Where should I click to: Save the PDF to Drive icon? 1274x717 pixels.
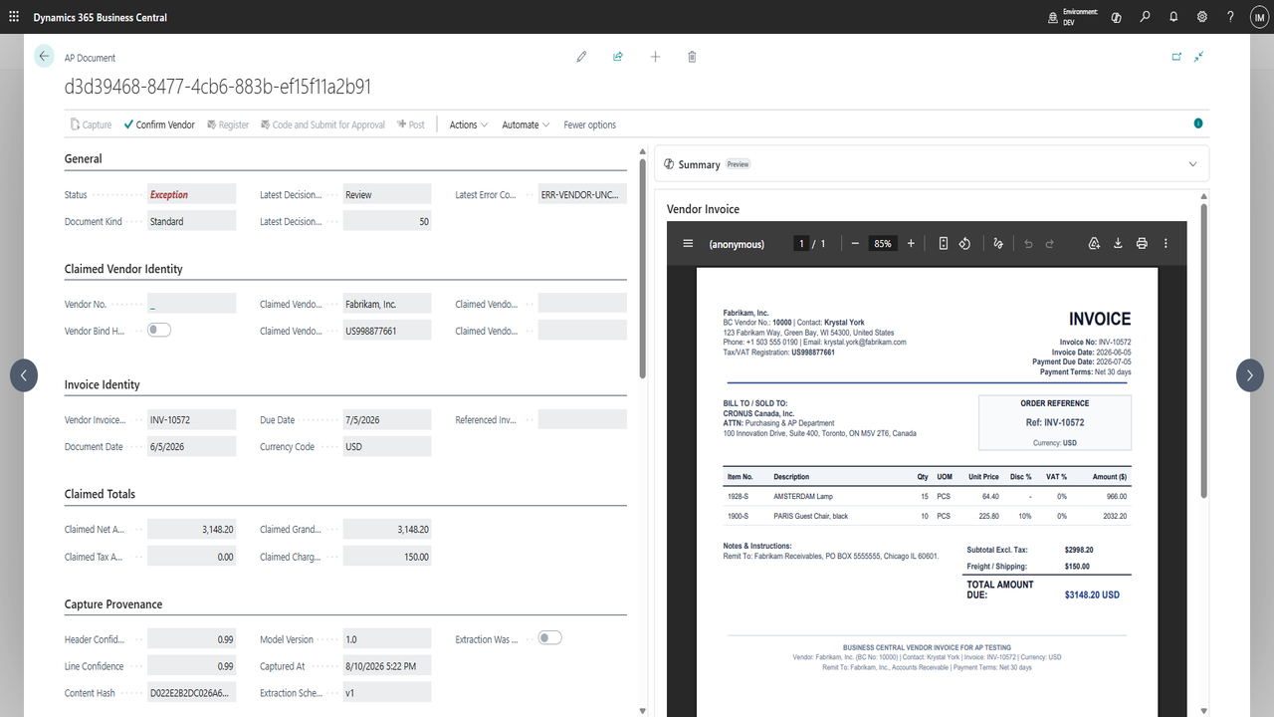click(x=1094, y=243)
